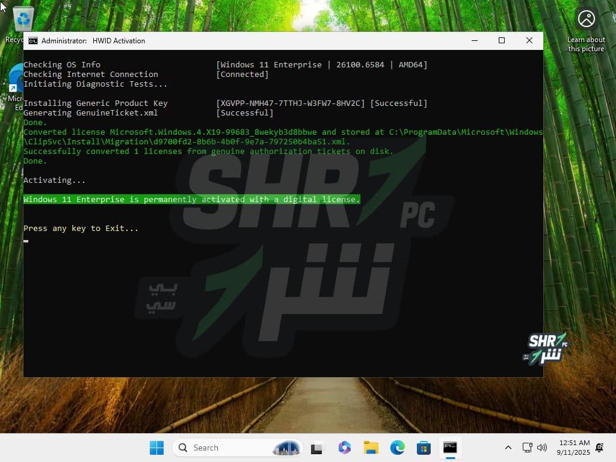Select the Command Prompt taskbar icon
Image resolution: width=616 pixels, height=462 pixels.
tap(450, 448)
